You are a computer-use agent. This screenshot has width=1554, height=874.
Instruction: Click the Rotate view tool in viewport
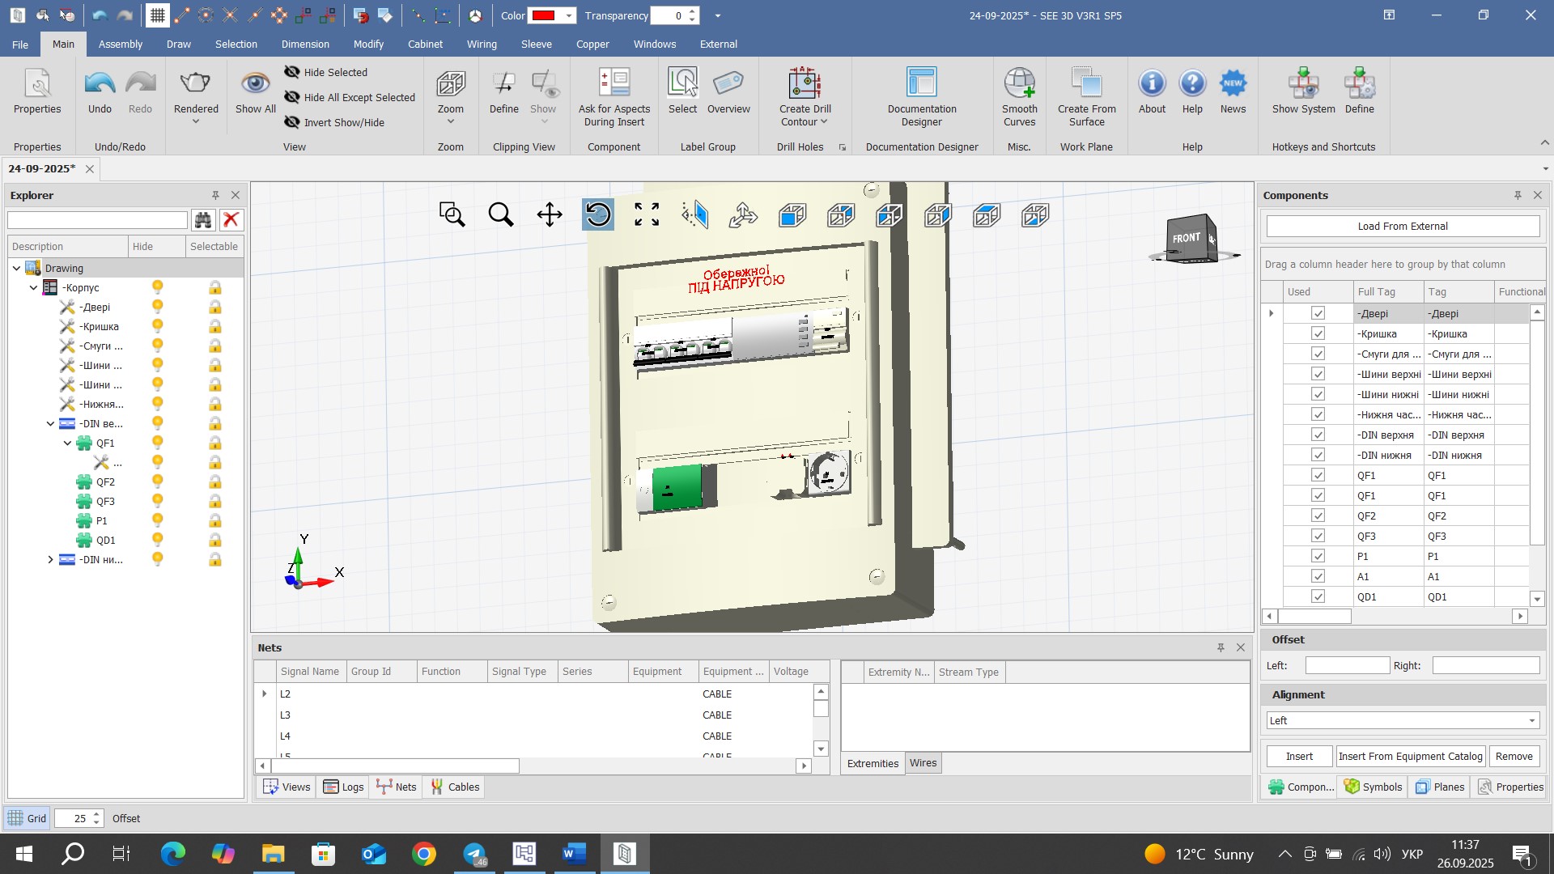coord(597,214)
